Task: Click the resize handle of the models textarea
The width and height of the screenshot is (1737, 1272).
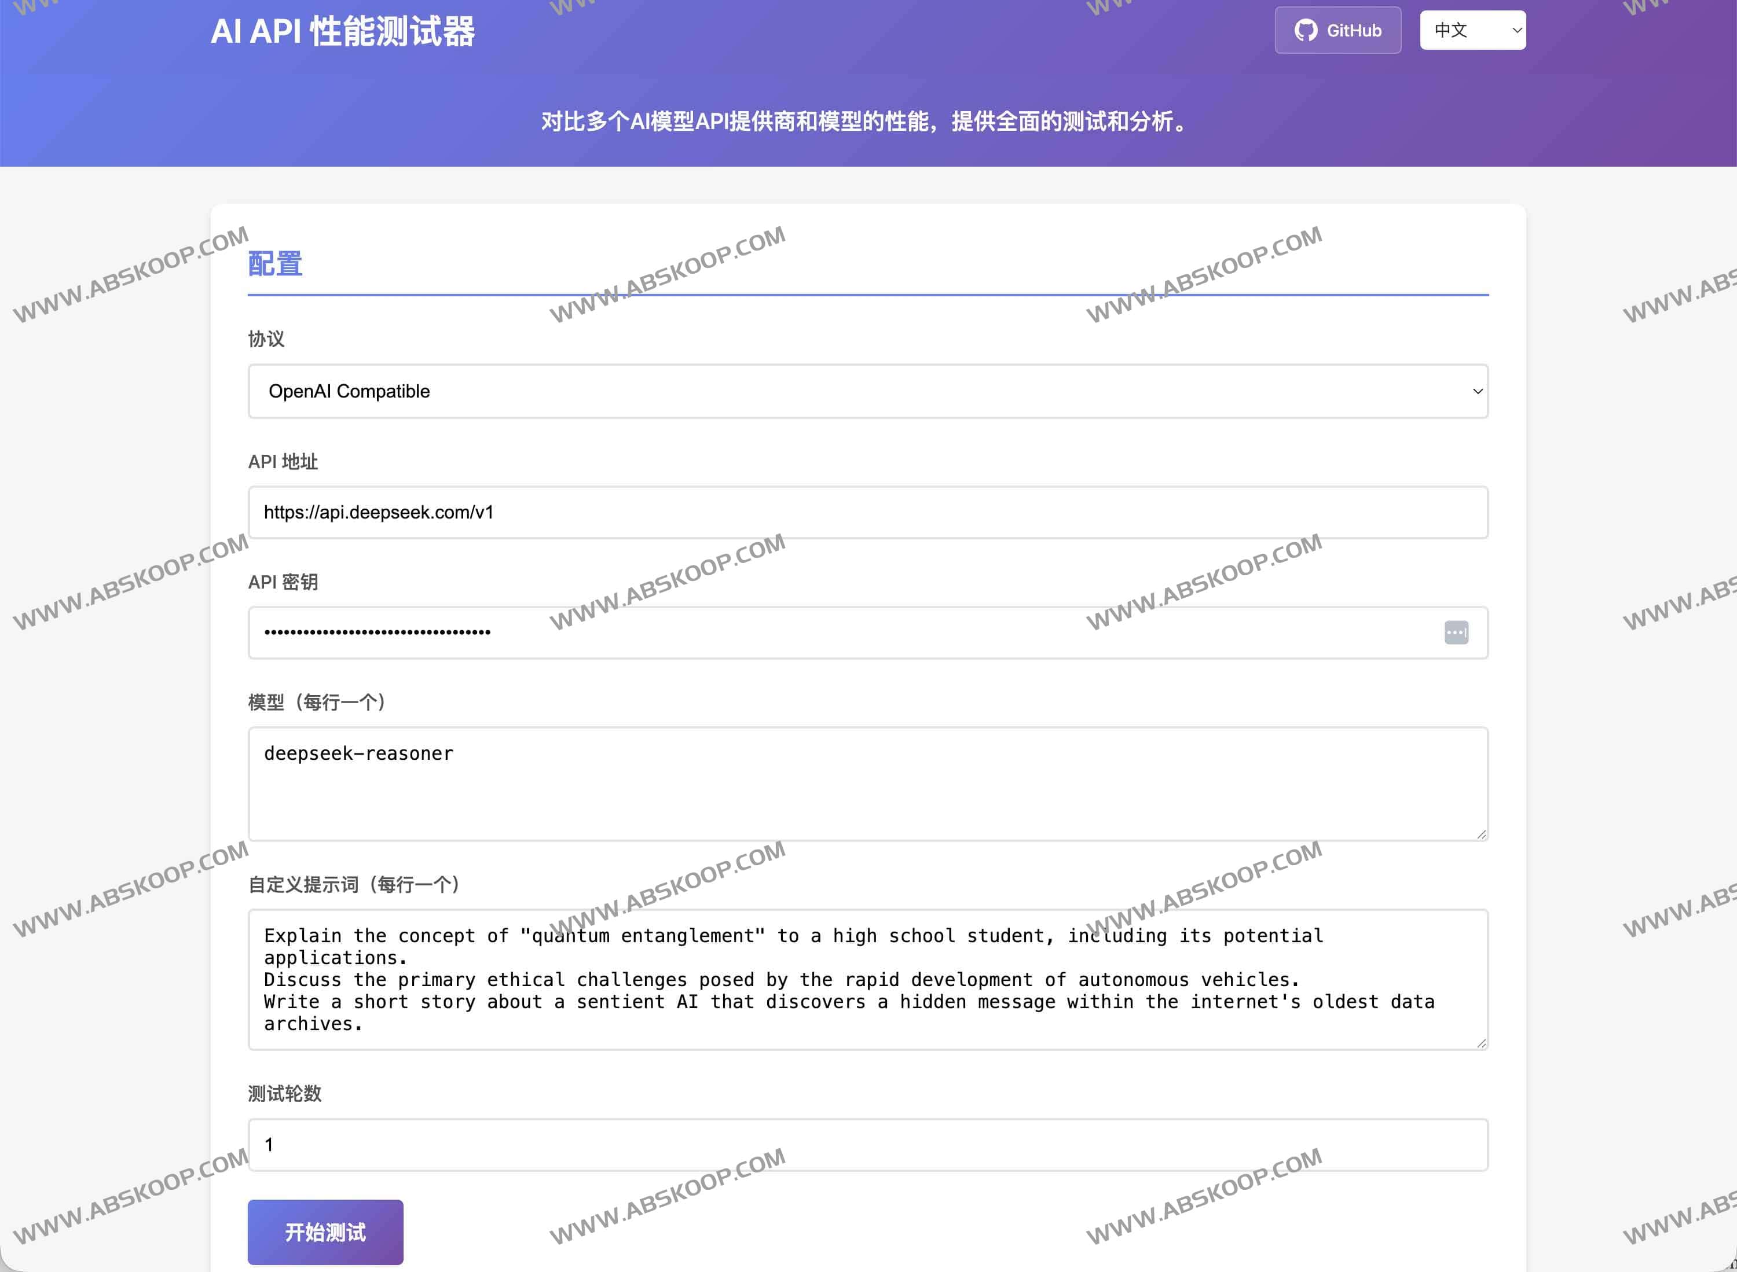Action: click(x=1481, y=834)
